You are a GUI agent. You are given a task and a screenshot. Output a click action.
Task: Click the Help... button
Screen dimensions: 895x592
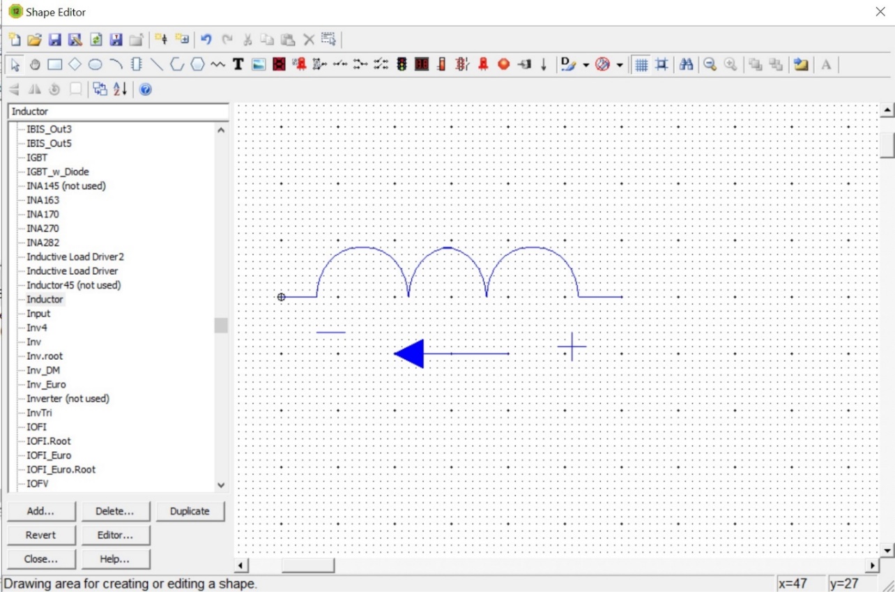point(115,559)
